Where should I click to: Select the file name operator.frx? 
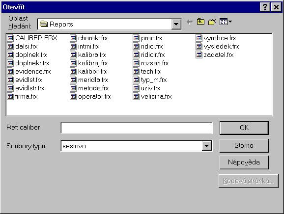click(94, 97)
